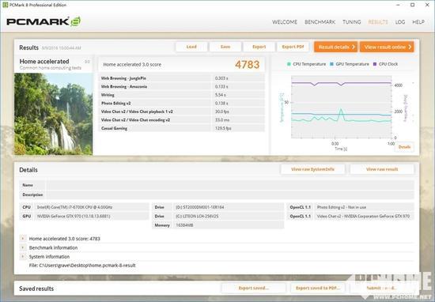Image resolution: width=435 pixels, height=302 pixels.
Task: Click Export PDF button
Action: [x=293, y=47]
